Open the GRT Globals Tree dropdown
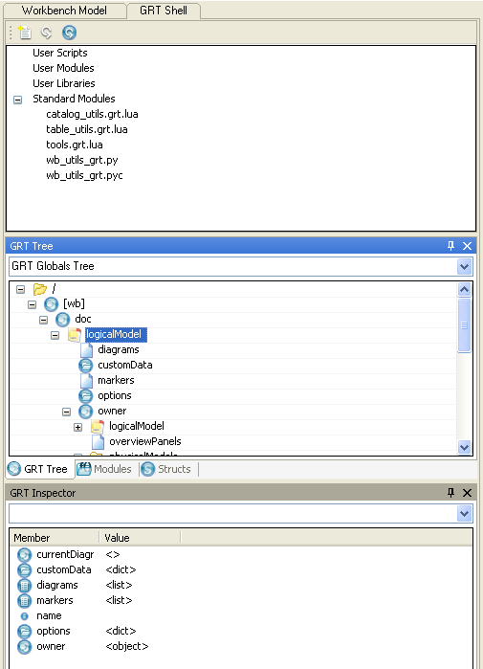Screen dimensions: 483x669 464,267
